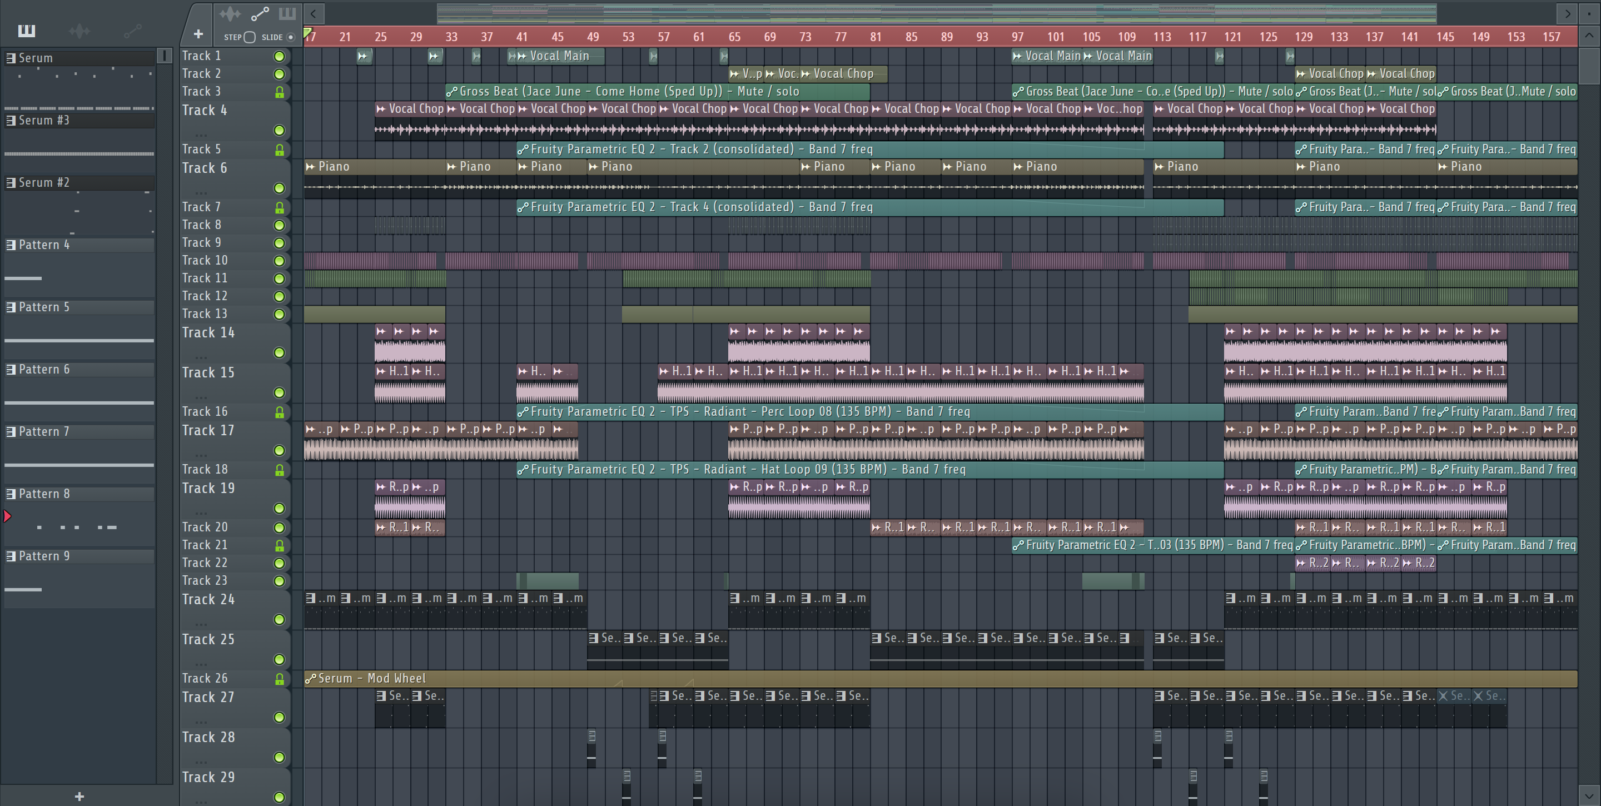Click Track 16 green lock icon

pos(279,412)
